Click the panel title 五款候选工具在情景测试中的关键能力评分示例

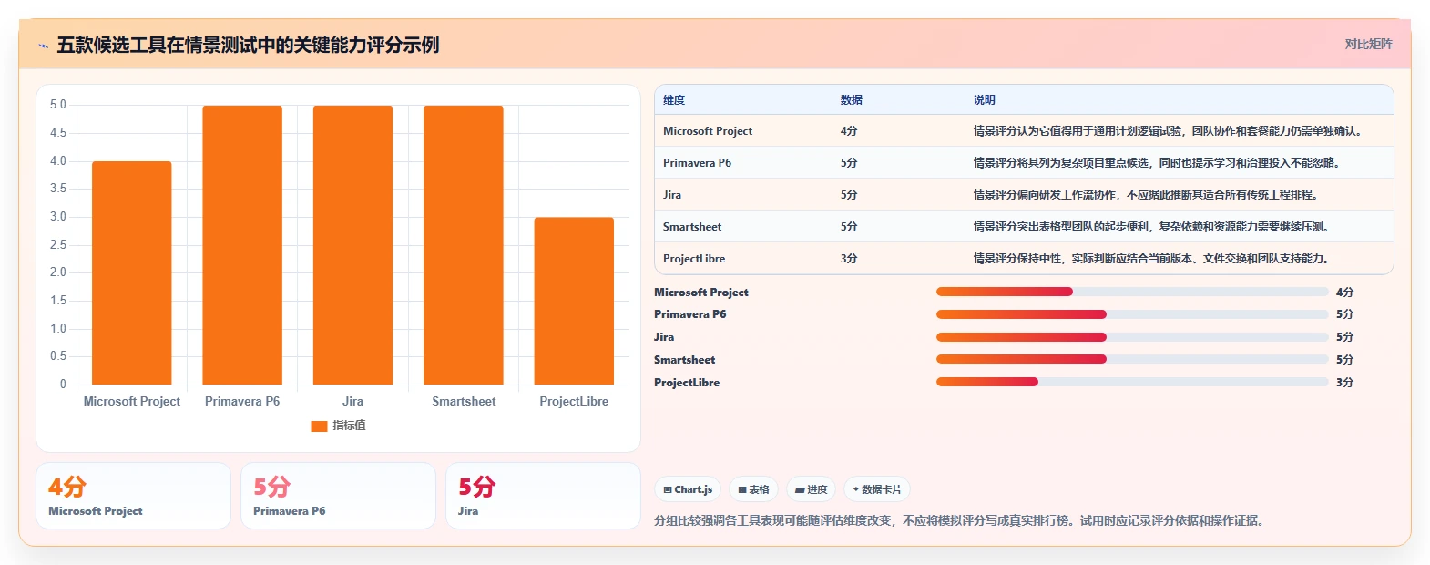pyautogui.click(x=248, y=45)
